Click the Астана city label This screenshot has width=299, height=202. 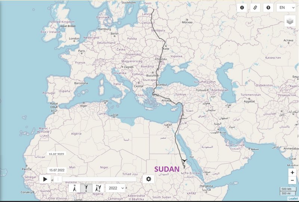[288, 40]
